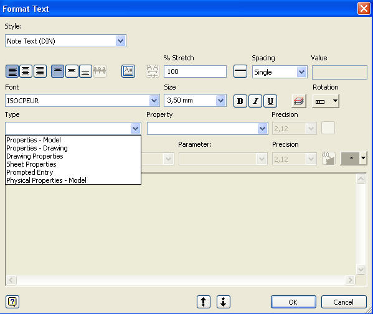The height and width of the screenshot is (314, 373).
Task: Toggle Underline formatting
Action: coord(270,101)
